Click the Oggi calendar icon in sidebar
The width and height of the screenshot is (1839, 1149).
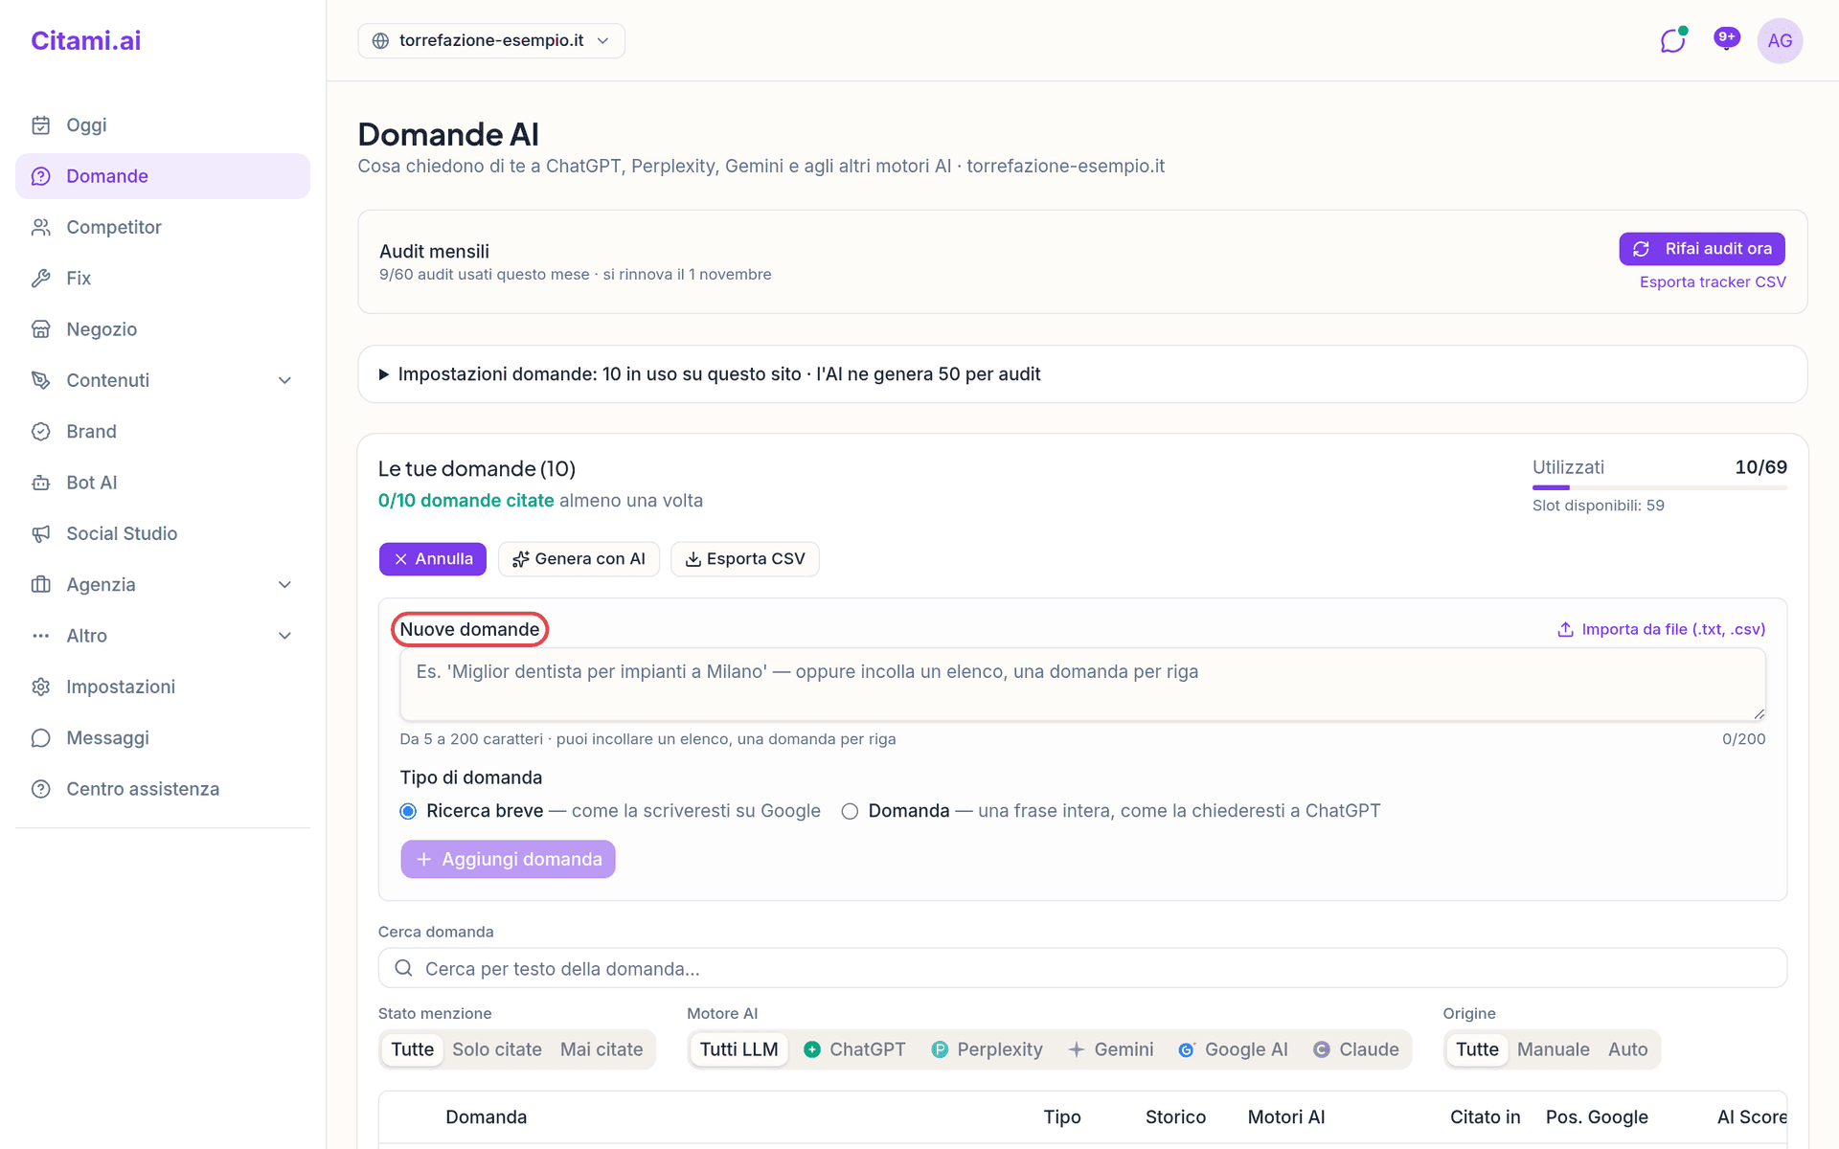click(x=40, y=125)
